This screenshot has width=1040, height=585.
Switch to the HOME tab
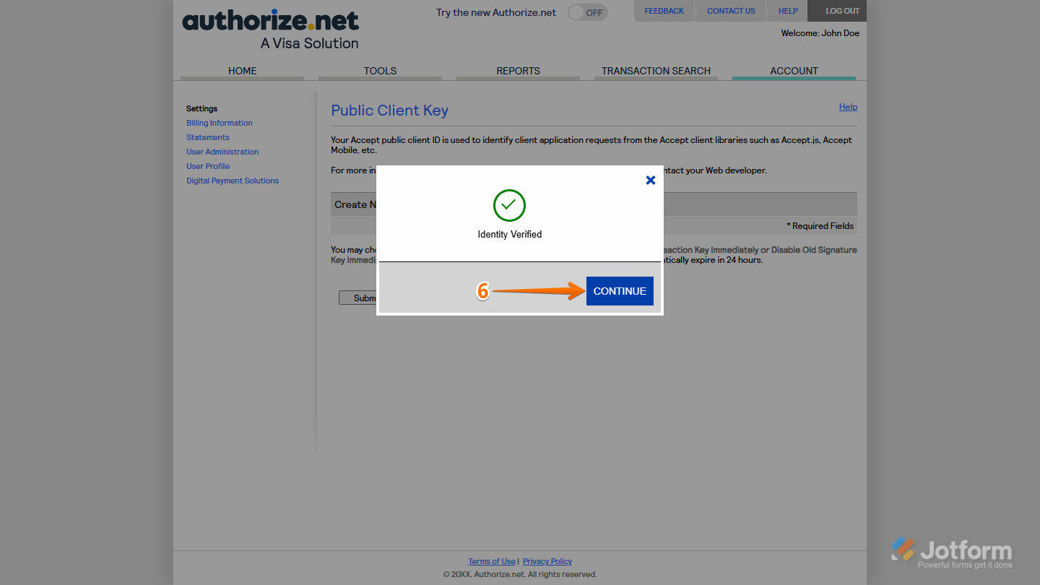242,71
